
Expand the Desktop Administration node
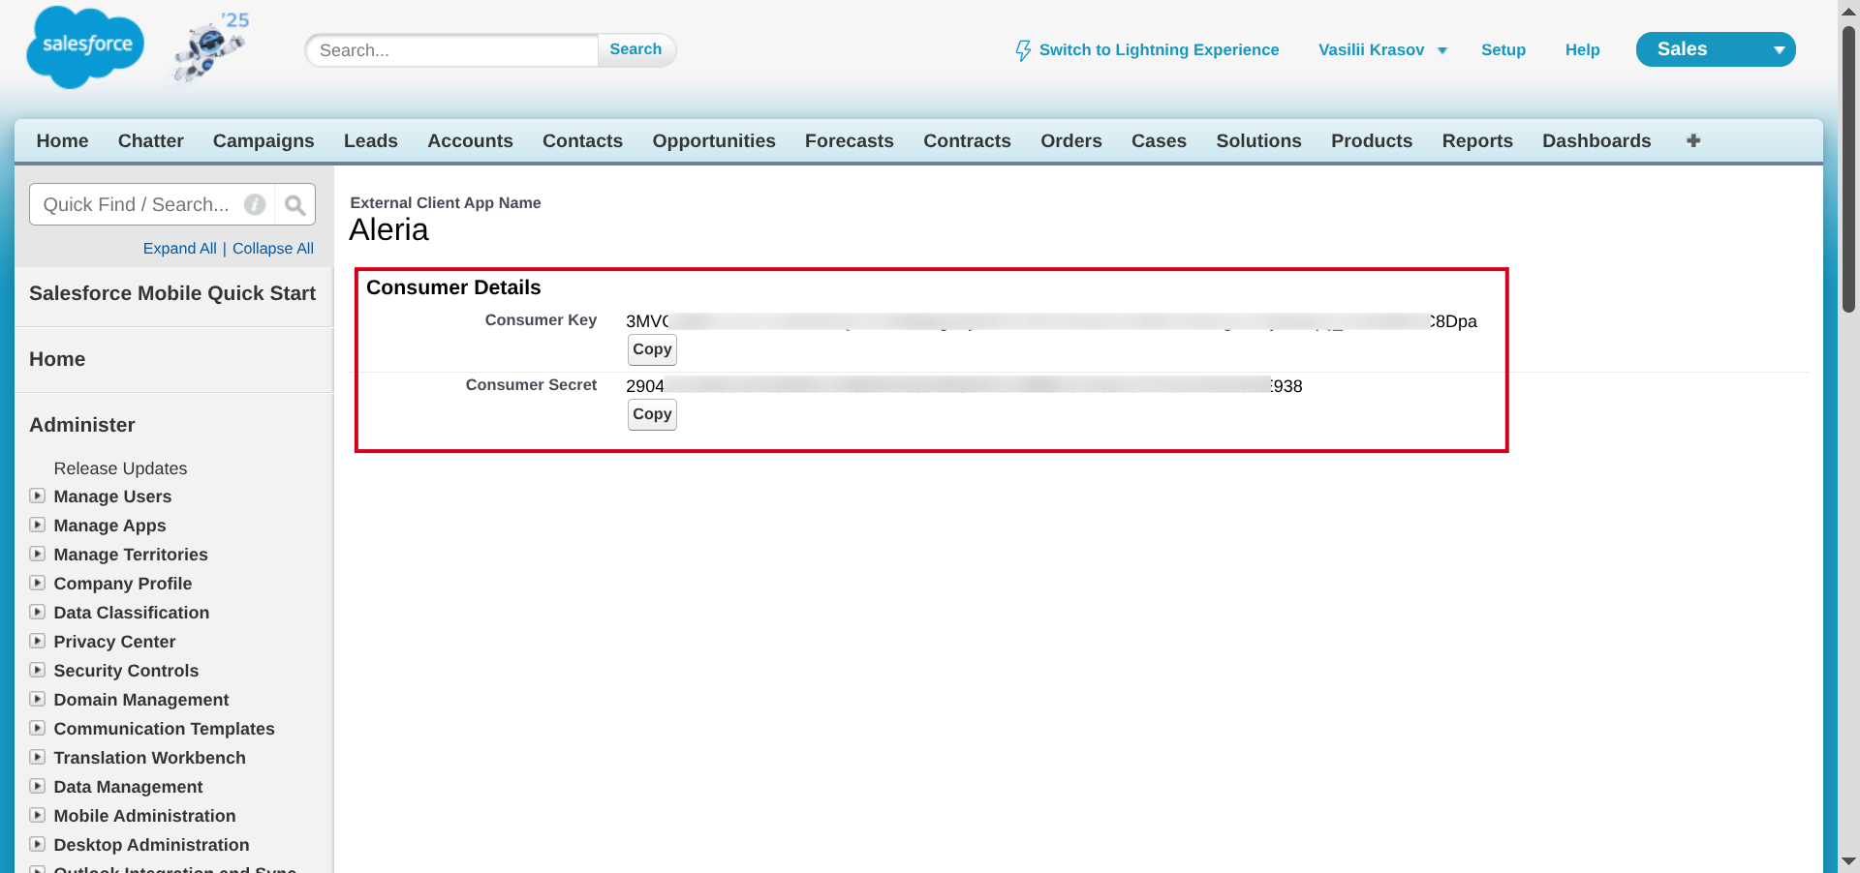(x=38, y=844)
